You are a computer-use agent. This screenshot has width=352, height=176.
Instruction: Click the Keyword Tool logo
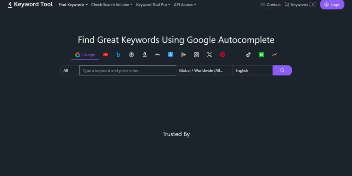point(30,4)
